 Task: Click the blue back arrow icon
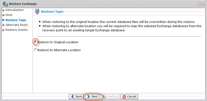pos(73,97)
